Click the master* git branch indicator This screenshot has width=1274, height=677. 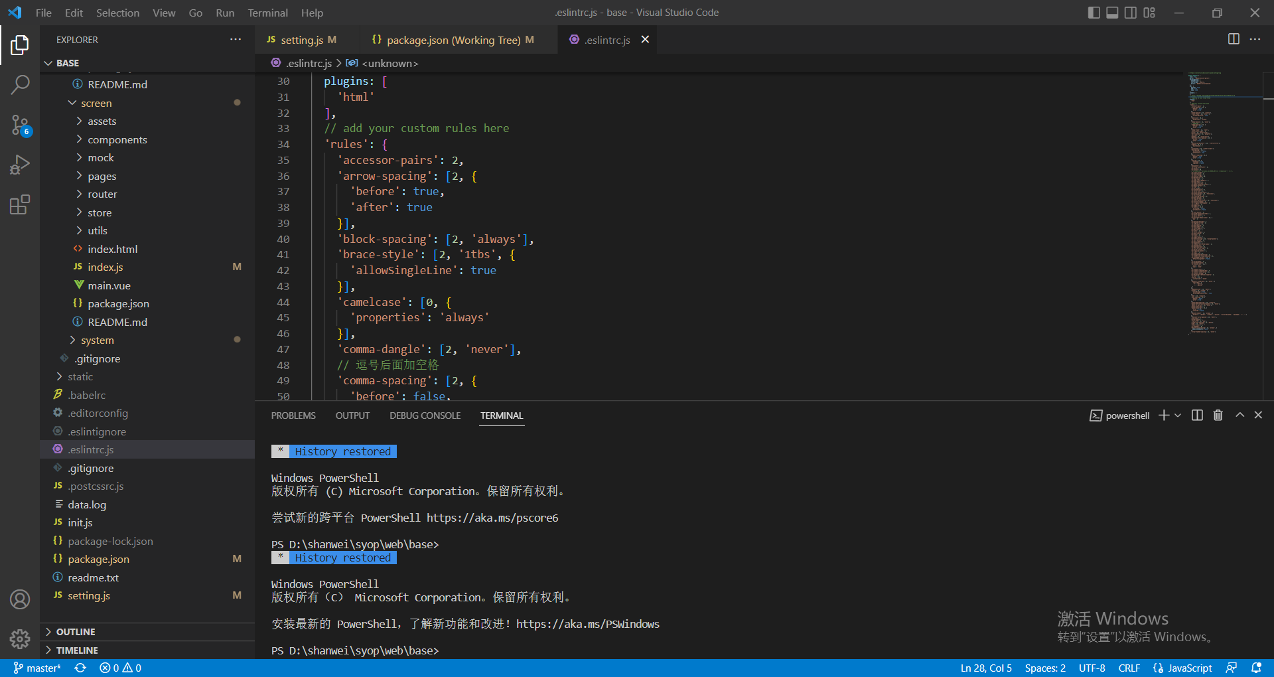(x=37, y=668)
